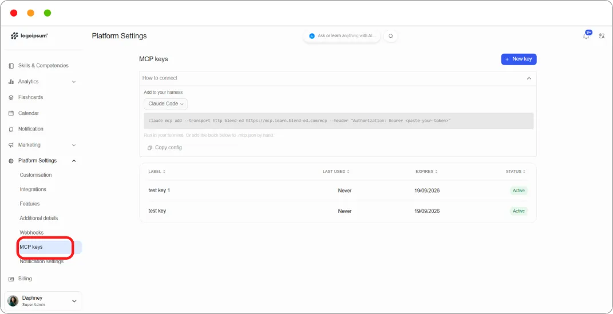Screen dimensions: 613x314
Task: Click the Calendar icon in sidebar
Action: 11,113
